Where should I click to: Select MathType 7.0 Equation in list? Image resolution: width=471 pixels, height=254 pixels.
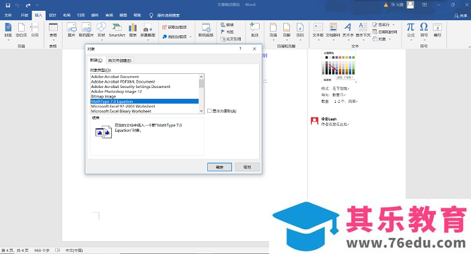tap(145, 101)
